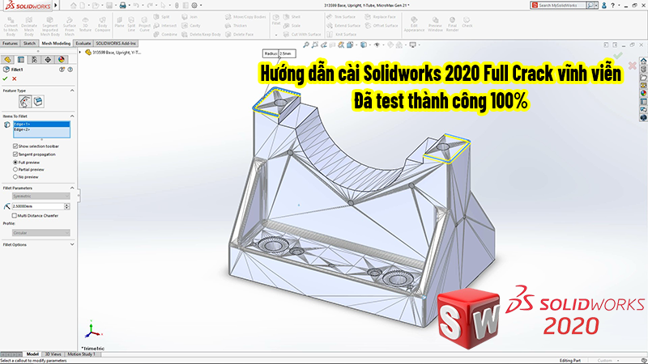The image size is (648, 364).
Task: Switch to the SOLIDWORKS Add-Ins tab
Action: [116, 44]
